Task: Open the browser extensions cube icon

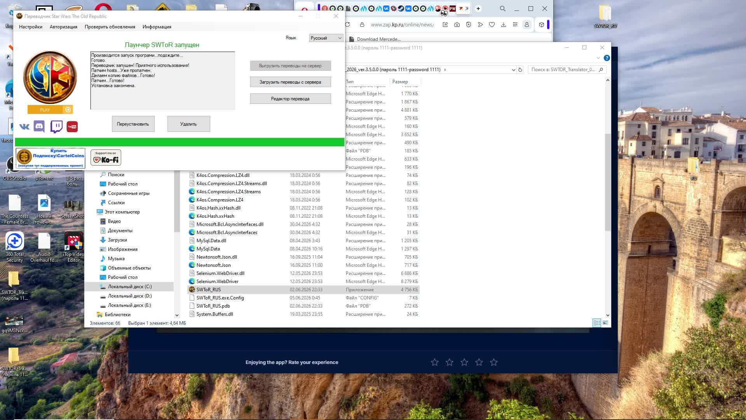Action: (542, 24)
